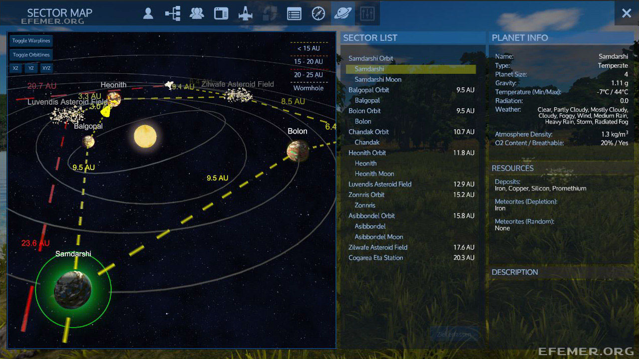Open the compass map icon
Screen dimensions: 639x359
319,13
